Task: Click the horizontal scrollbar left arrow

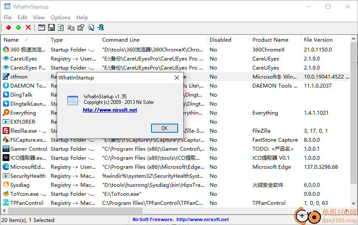Action: point(4,210)
